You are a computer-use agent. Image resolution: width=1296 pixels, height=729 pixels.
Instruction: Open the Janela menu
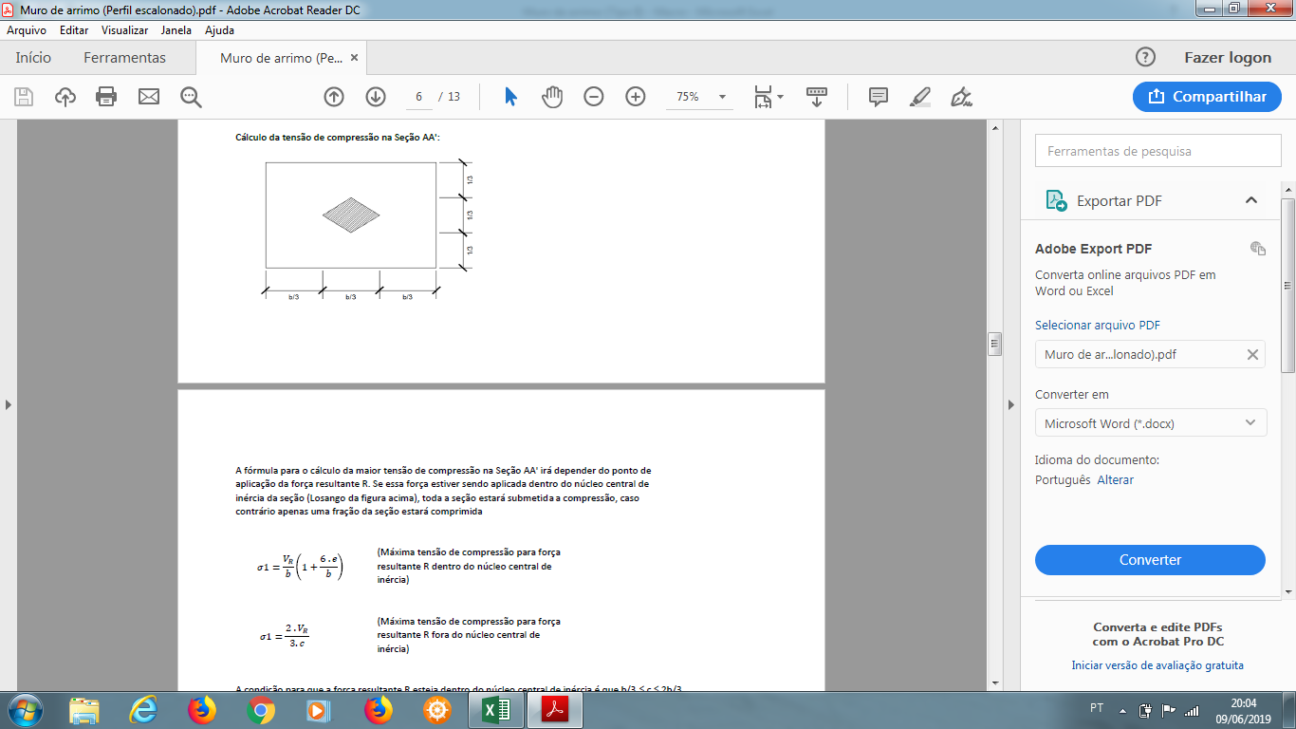[176, 30]
